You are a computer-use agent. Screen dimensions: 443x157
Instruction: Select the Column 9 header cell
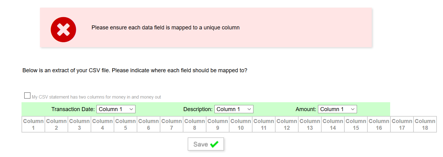tap(218, 124)
